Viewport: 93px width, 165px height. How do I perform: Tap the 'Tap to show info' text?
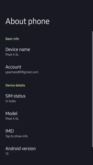click(x=17, y=136)
